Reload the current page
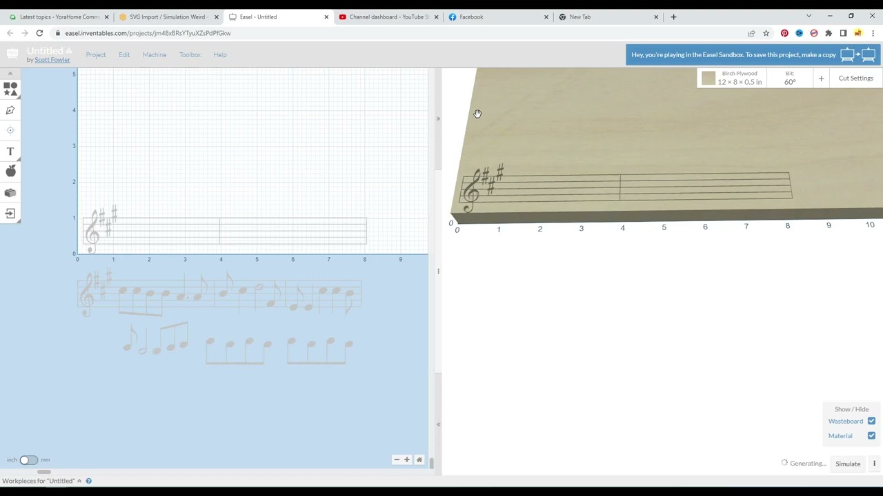Image resolution: width=883 pixels, height=496 pixels. (39, 33)
